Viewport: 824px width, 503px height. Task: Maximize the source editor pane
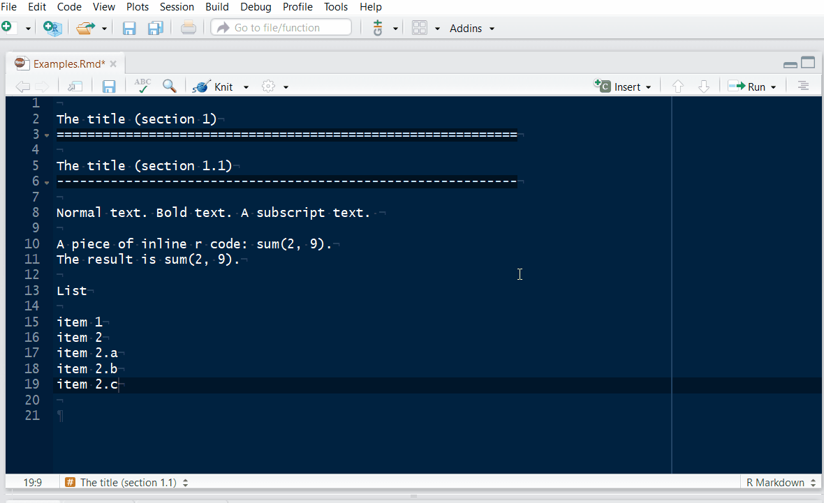(808, 63)
